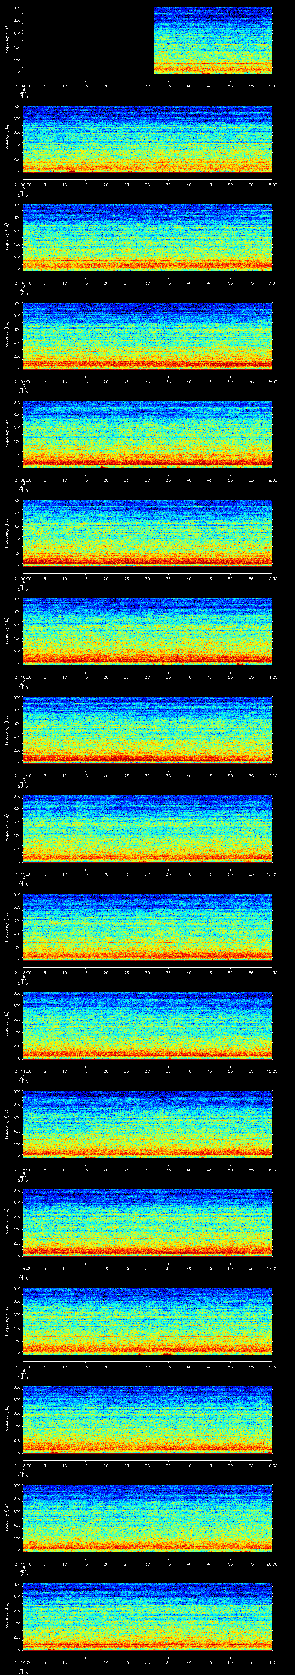The height and width of the screenshot is (1675, 295).
Task: Click the spectrogram panel starting at 21:11:00
Action: click(148, 730)
